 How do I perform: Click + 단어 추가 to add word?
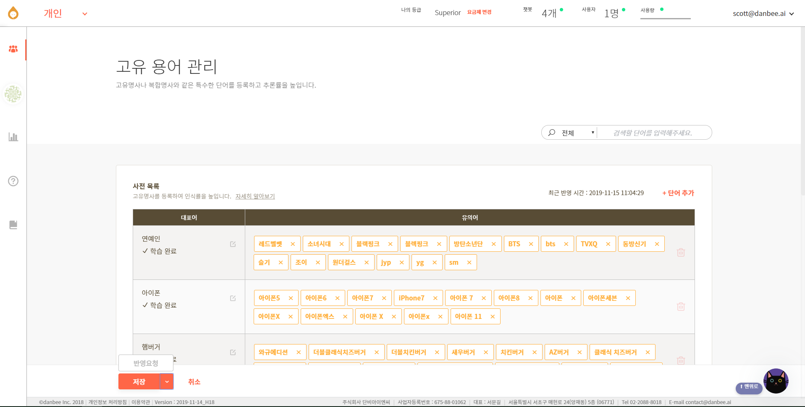[x=678, y=193]
